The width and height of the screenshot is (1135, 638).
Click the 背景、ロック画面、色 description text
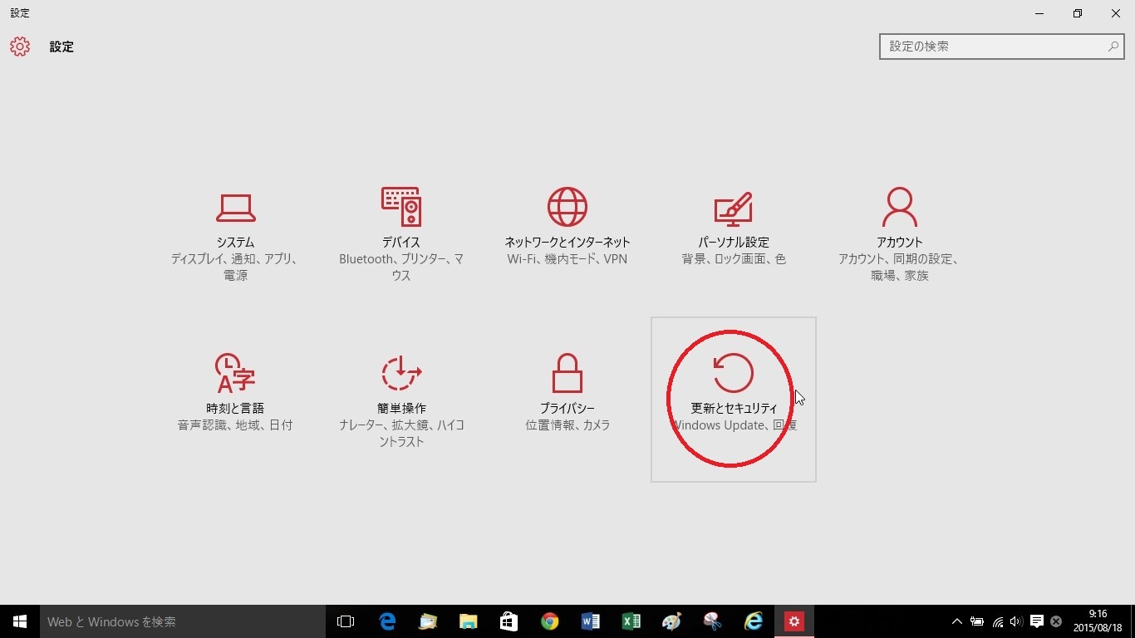(734, 259)
